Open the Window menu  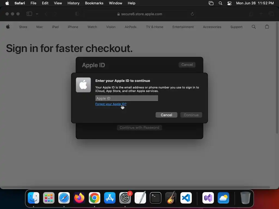pyautogui.click(x=116, y=3)
